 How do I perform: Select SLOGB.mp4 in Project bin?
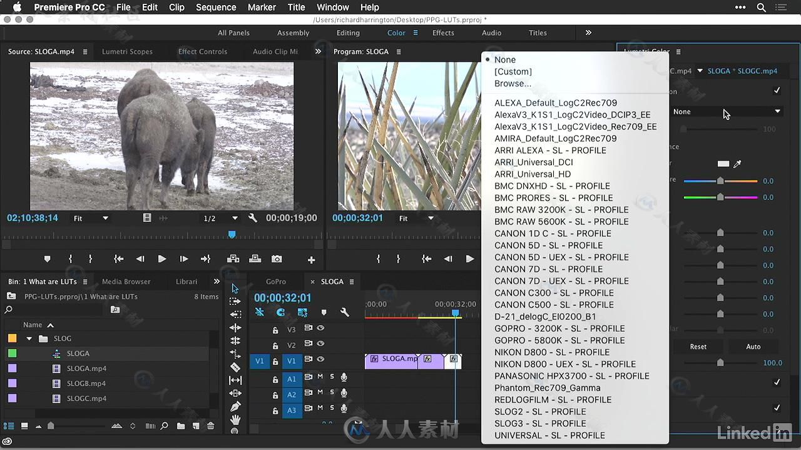click(x=86, y=383)
